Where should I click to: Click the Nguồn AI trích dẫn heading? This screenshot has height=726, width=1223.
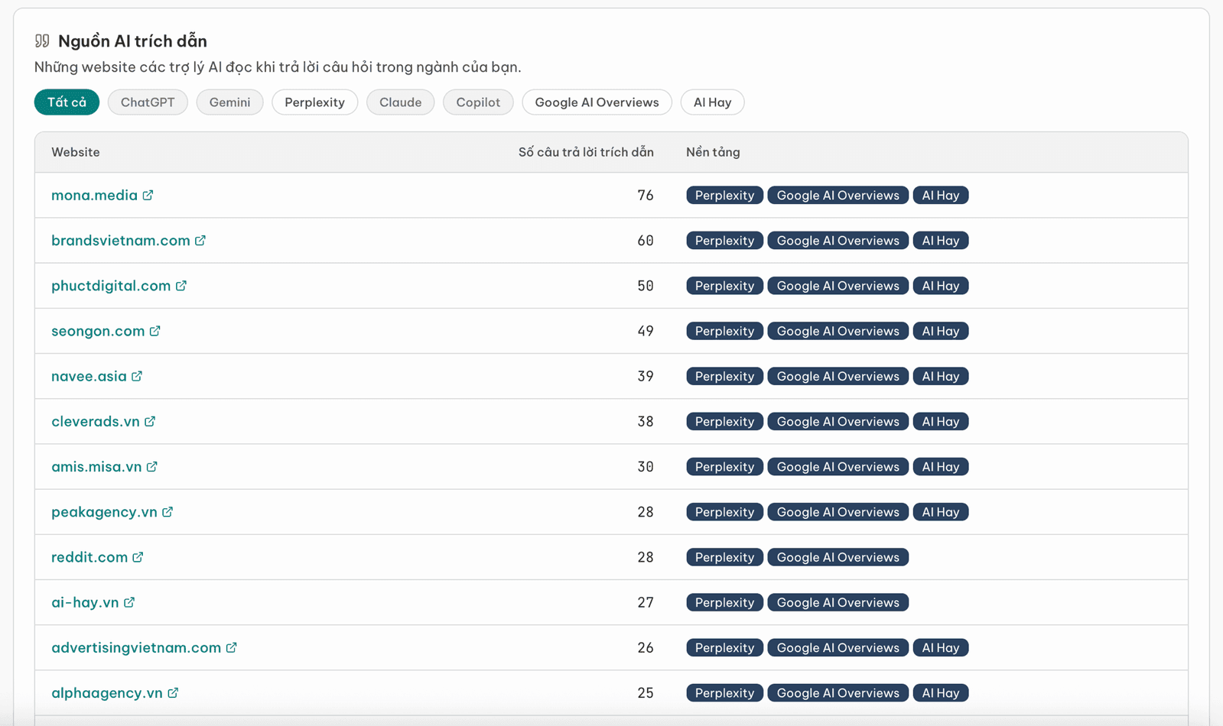tap(132, 41)
